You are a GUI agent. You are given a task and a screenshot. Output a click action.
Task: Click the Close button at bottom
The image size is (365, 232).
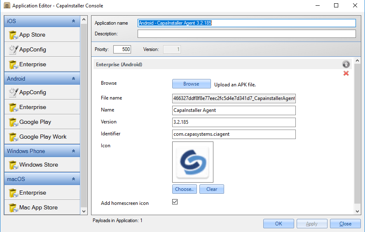coord(345,224)
